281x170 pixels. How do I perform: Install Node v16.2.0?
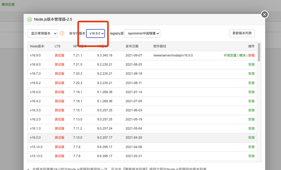tap(251, 119)
